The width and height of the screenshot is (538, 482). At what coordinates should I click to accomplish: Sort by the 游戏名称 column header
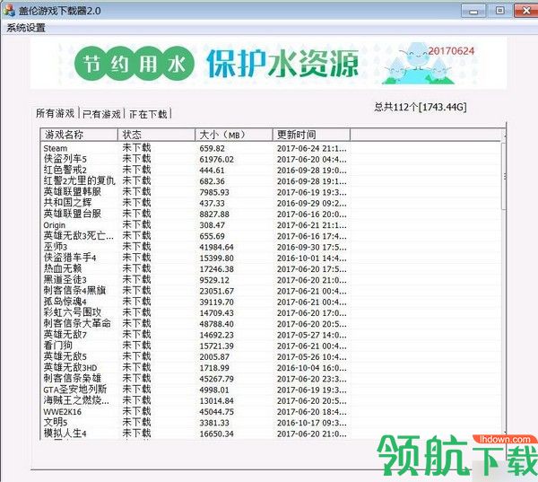click(79, 135)
